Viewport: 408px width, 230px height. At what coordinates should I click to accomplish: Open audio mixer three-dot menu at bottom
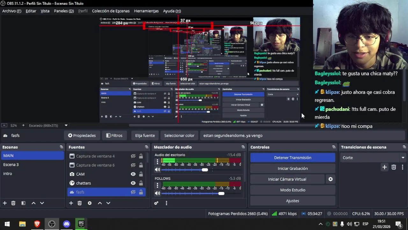coord(166,203)
